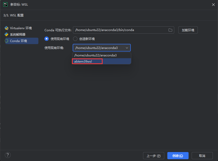218x161 pixels.
Task: Close the 新目标: WSL dialog
Action: pos(213,5)
